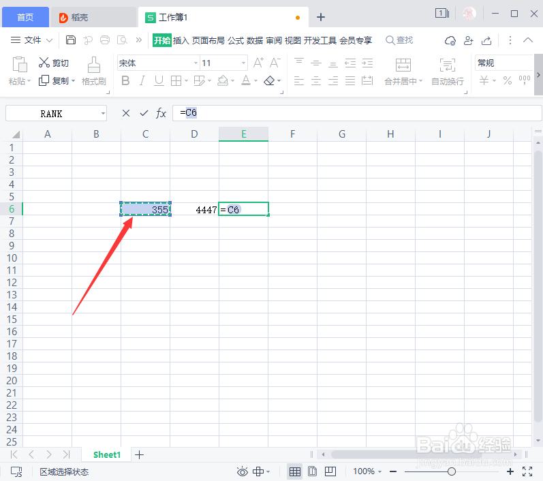The height and width of the screenshot is (481, 543).
Task: Increase font size with A+ icon
Action: click(258, 63)
